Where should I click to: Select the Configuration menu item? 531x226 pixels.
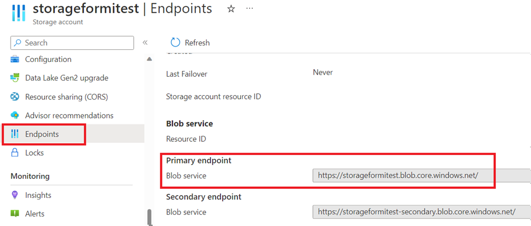click(x=48, y=59)
